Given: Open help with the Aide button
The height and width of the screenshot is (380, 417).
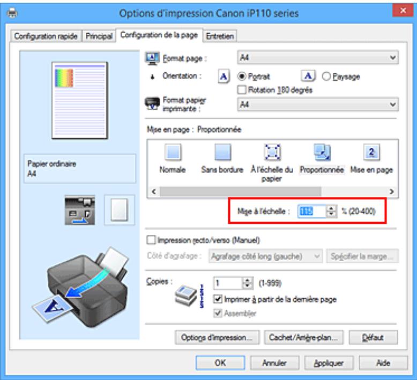Looking at the screenshot, I should click(x=383, y=363).
